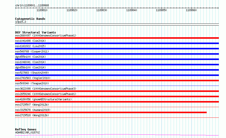This screenshot has width=226, height=138.
Task: Click the shorter red bar under nsv3325678
Action: (111, 112)
